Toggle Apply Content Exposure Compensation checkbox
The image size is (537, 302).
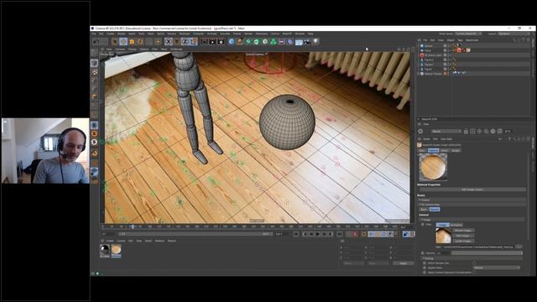pyautogui.click(x=474, y=272)
